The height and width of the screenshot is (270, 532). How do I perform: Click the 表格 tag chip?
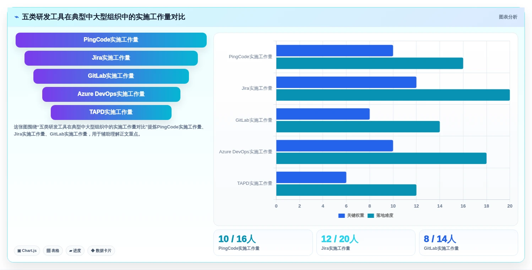tap(53, 251)
